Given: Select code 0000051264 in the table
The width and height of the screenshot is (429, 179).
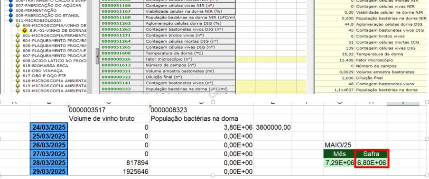Looking at the screenshot, I should tap(122, 41).
